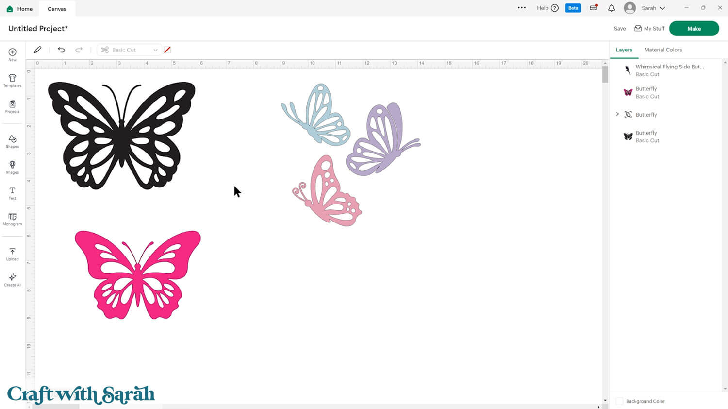
Task: Click the Basic Cut scissors icon
Action: pos(105,50)
